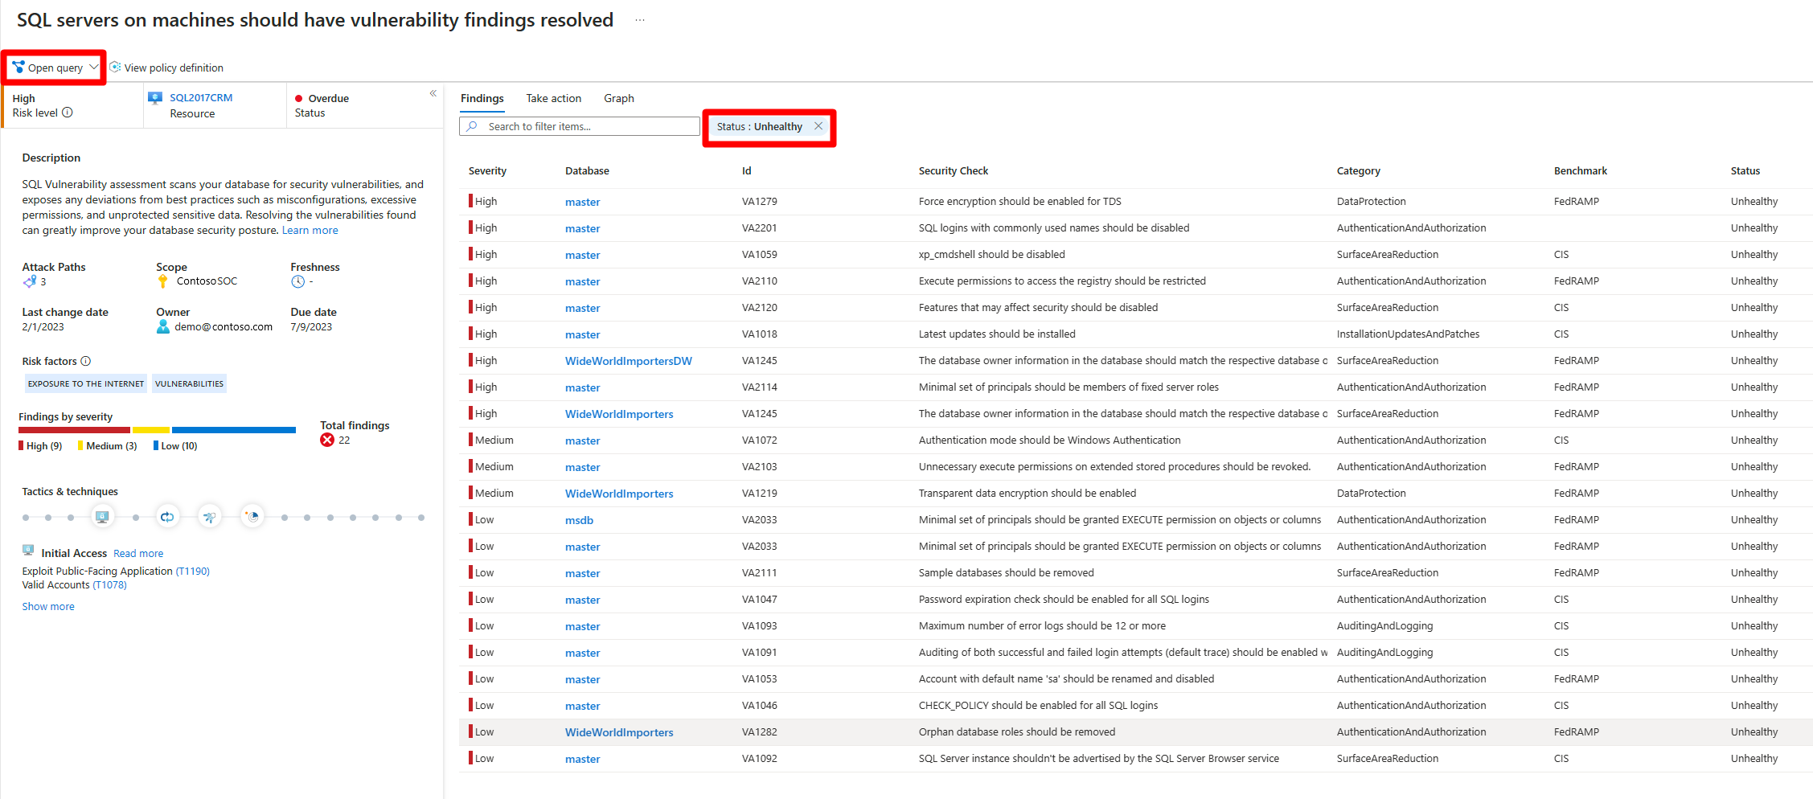Select 'Orphan database roles should be removed'
Image resolution: width=1813 pixels, height=799 pixels.
point(1017,732)
